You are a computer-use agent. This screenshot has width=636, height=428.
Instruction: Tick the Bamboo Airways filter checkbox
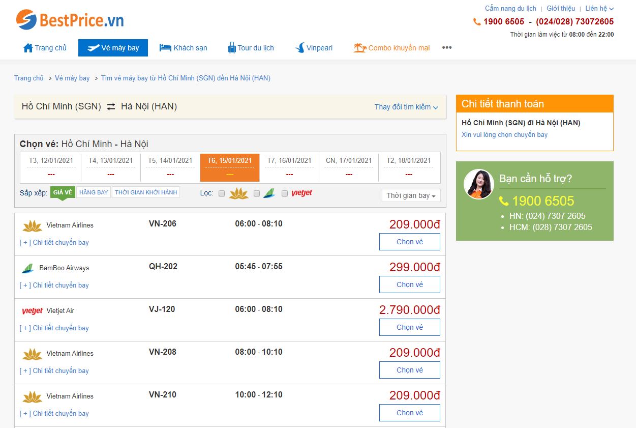(257, 193)
